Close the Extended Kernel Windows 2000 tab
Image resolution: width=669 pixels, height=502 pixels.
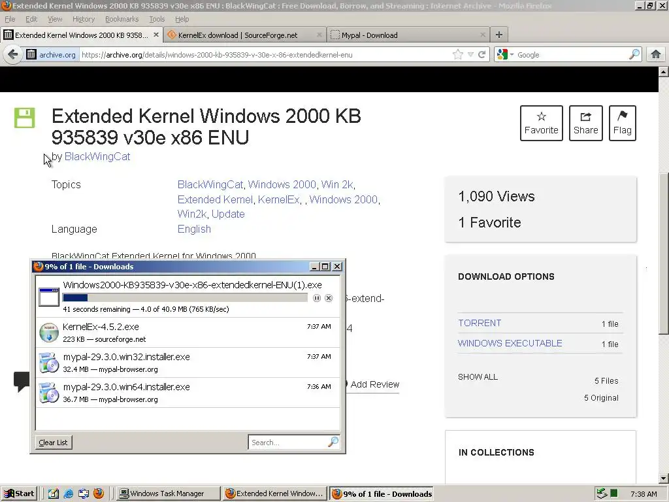(x=156, y=35)
